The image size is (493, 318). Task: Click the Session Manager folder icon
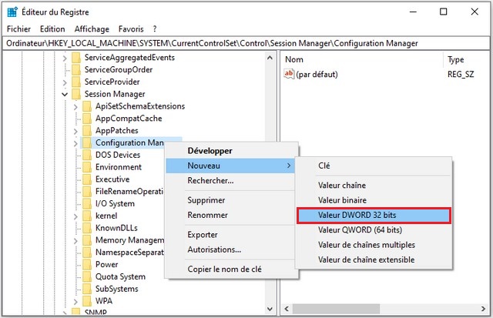[76, 94]
